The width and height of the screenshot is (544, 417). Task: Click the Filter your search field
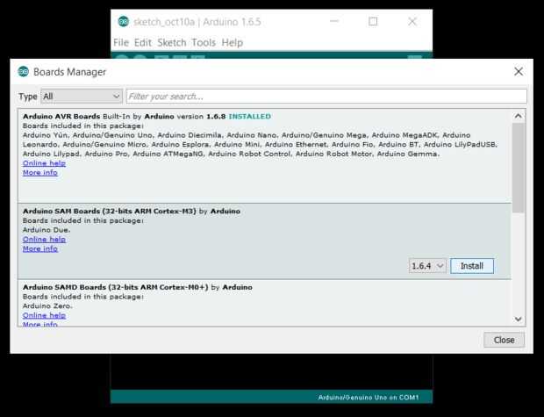326,97
